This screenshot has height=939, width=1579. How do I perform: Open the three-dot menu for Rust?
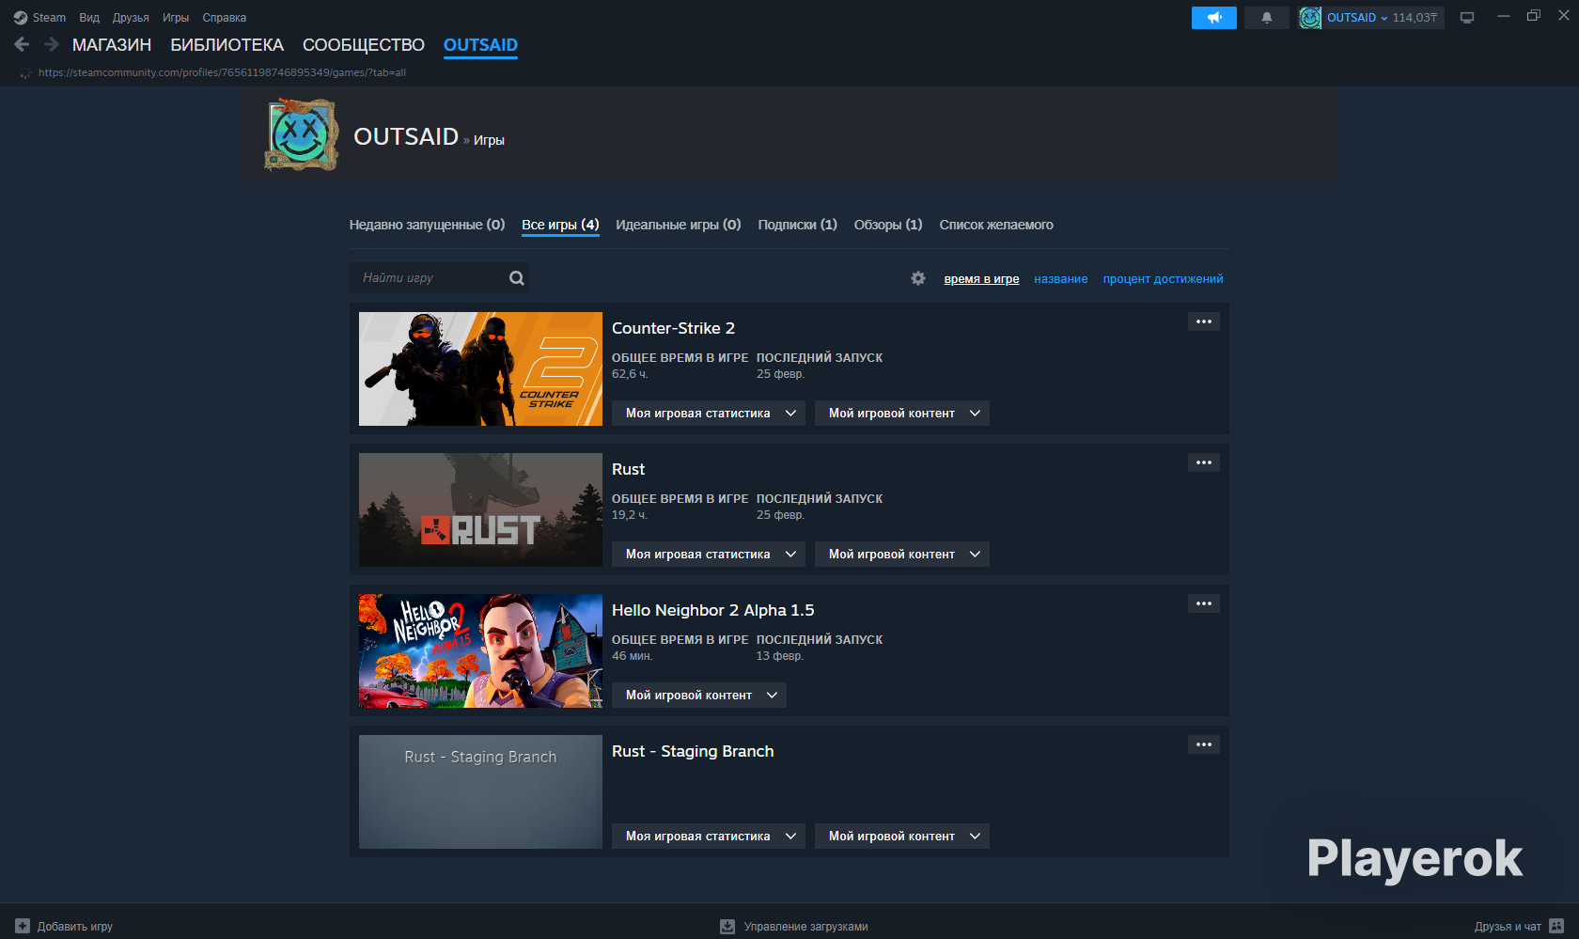click(1204, 462)
